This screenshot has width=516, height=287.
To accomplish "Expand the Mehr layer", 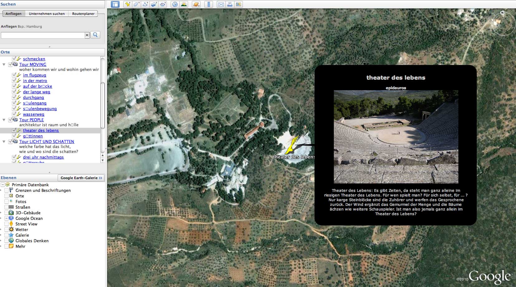I will coord(1,246).
